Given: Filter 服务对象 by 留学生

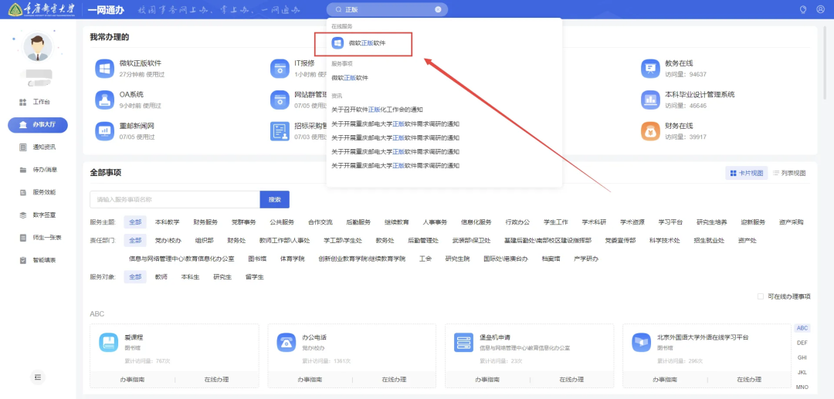Looking at the screenshot, I should coord(254,277).
